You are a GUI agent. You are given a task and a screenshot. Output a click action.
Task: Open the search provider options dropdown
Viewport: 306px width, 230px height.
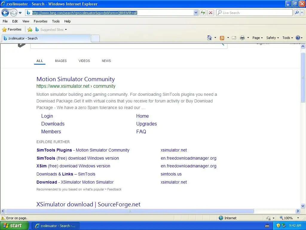point(302,13)
